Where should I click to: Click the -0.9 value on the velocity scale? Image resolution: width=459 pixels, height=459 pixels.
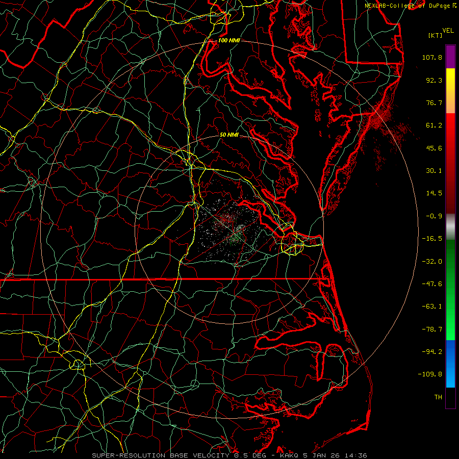pos(434,216)
